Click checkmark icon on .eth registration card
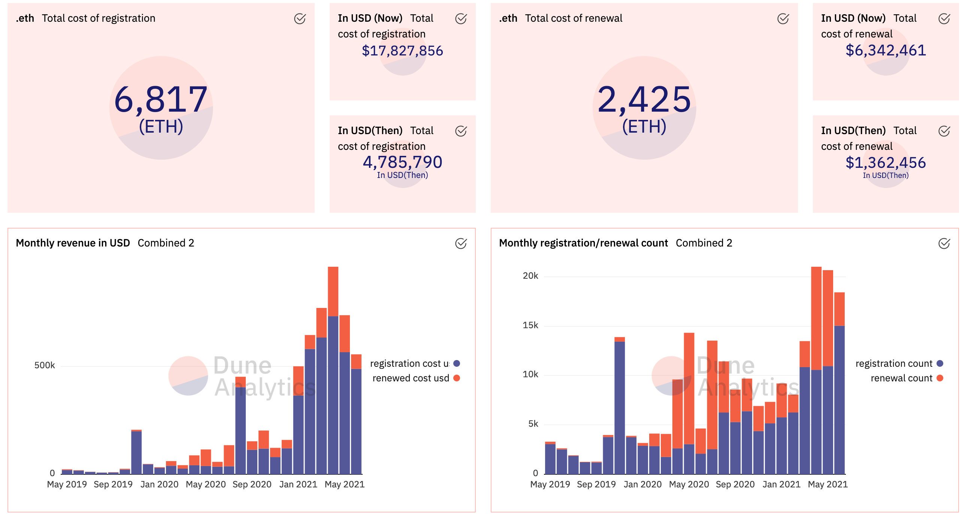This screenshot has width=968, height=514. [299, 18]
